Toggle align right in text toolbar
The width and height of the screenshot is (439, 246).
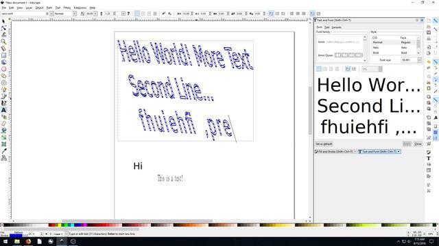pos(149,14)
